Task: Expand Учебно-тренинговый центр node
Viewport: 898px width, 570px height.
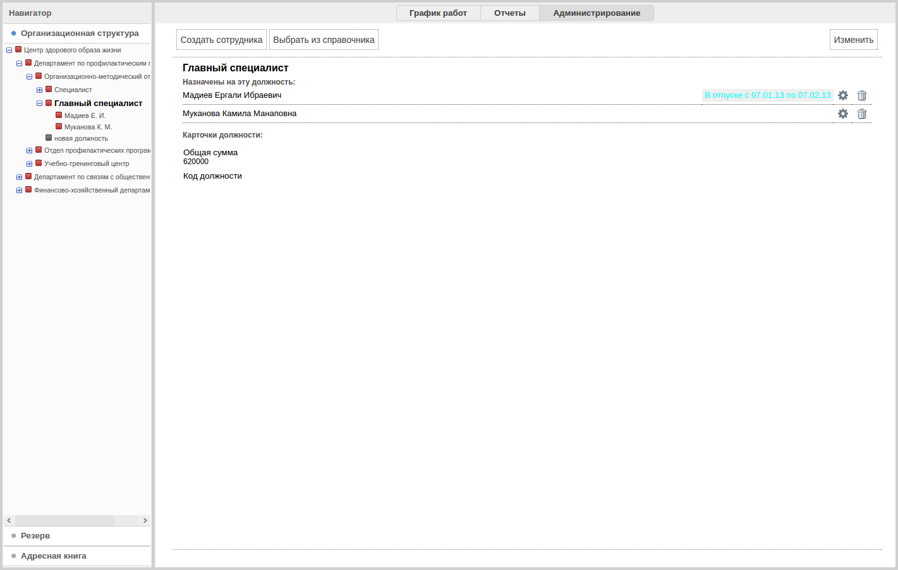Action: click(x=29, y=164)
